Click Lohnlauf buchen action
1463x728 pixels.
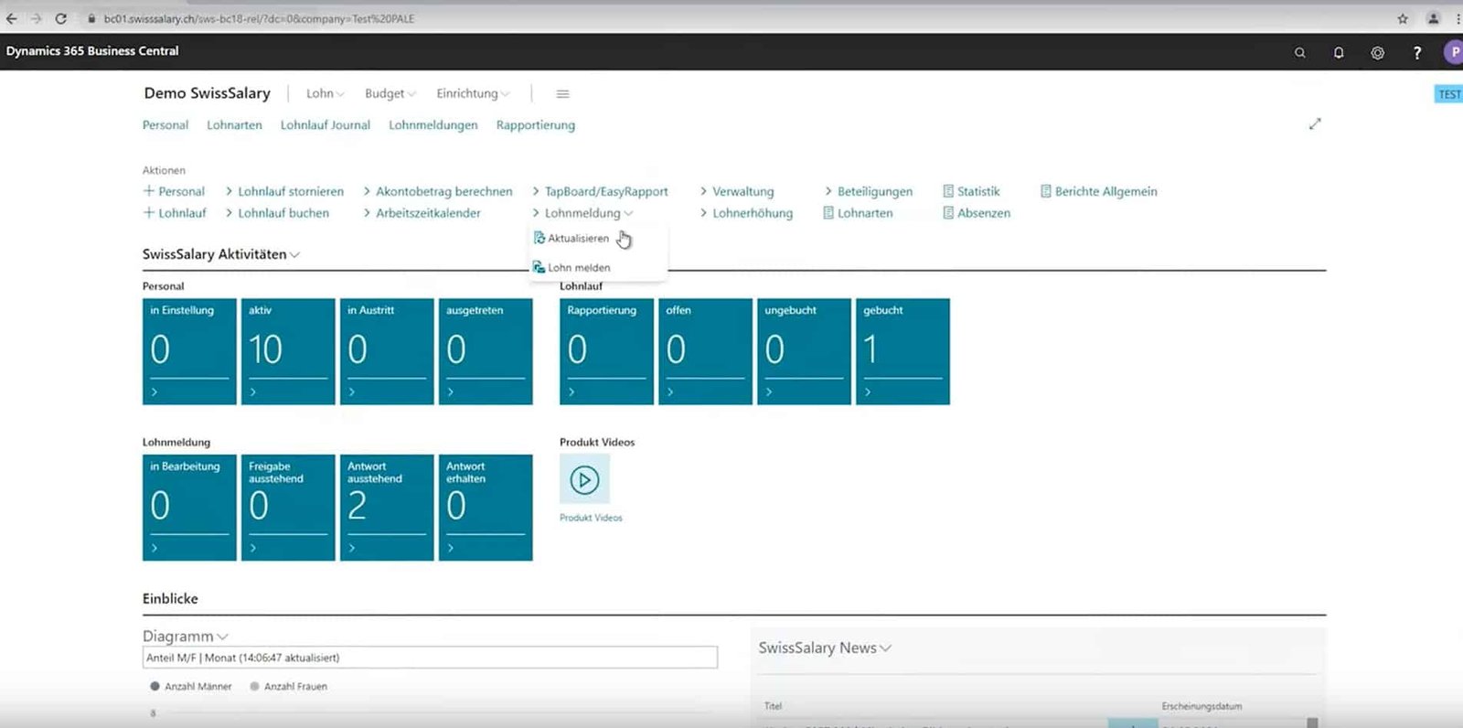pyautogui.click(x=277, y=213)
